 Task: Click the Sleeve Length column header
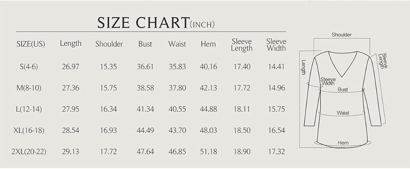241,45
